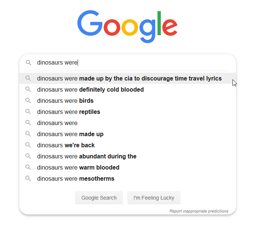The height and width of the screenshot is (230, 257).
Task: Click magnifier icon beside 'mesotherms' suggestion
Action: [28, 178]
